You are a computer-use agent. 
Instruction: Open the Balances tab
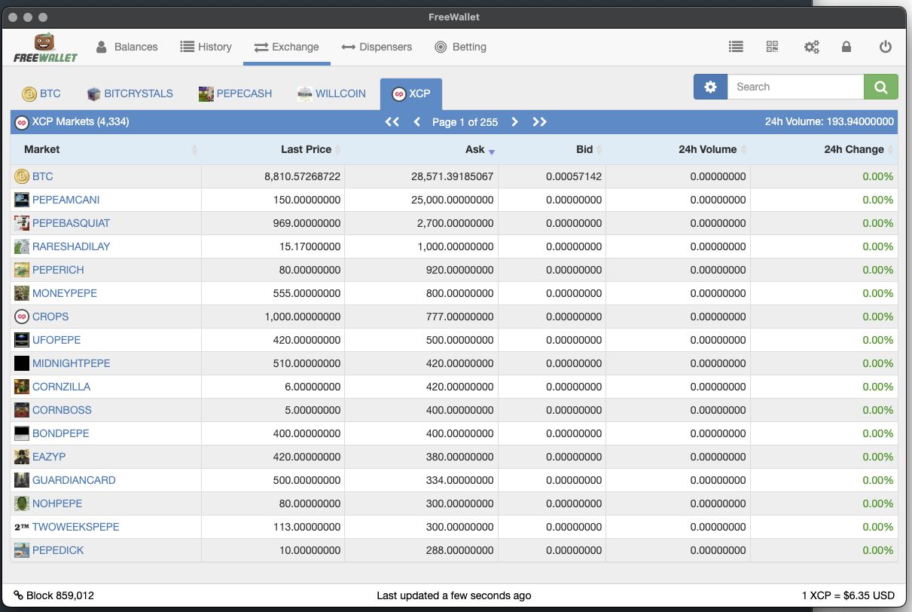[x=127, y=47]
